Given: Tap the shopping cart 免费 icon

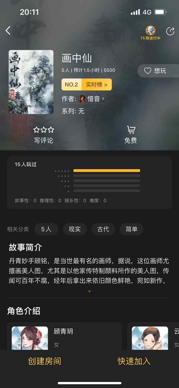Looking at the screenshot, I should (131, 130).
